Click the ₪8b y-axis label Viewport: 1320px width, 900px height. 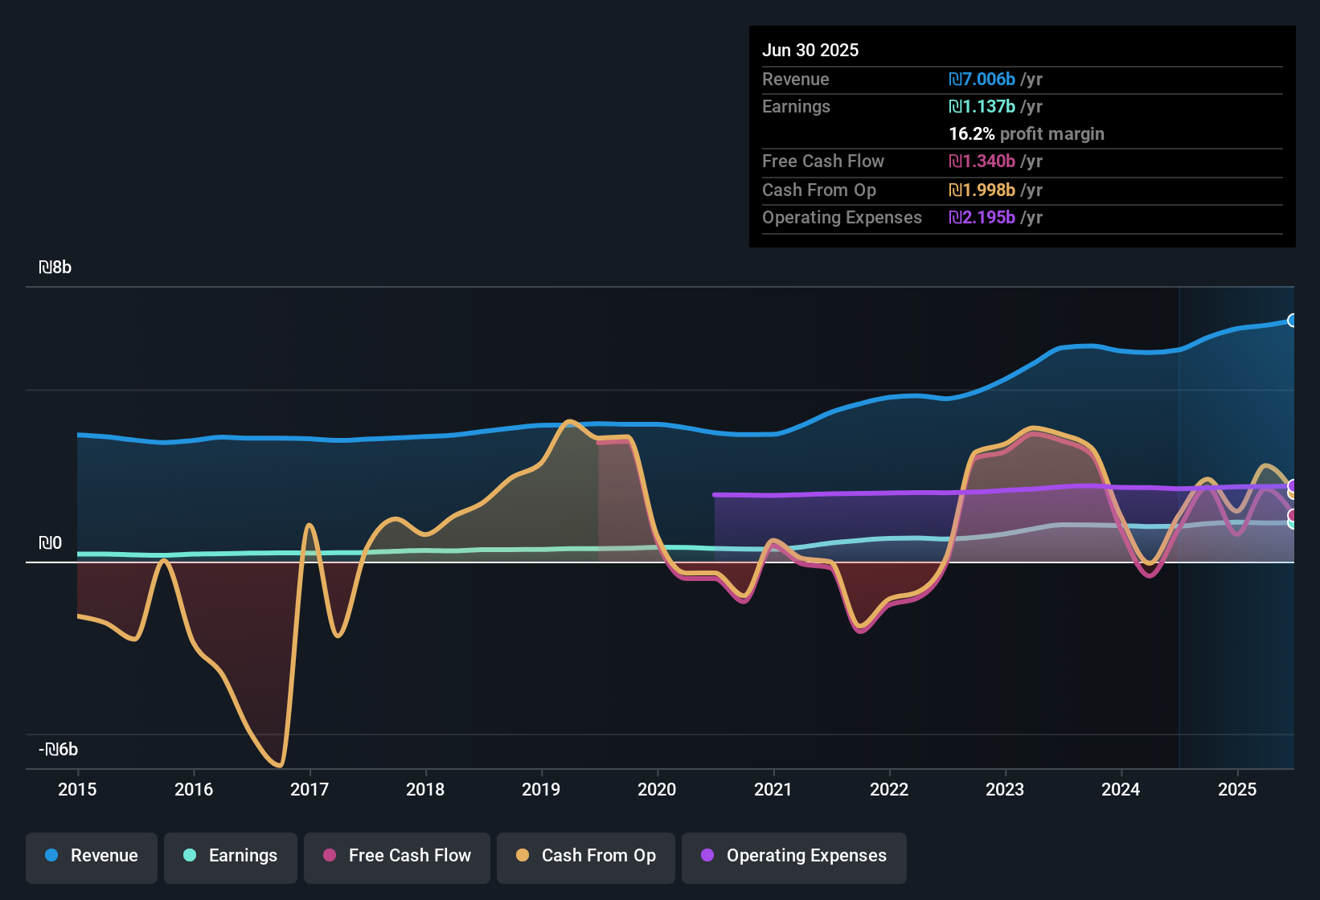click(x=55, y=267)
